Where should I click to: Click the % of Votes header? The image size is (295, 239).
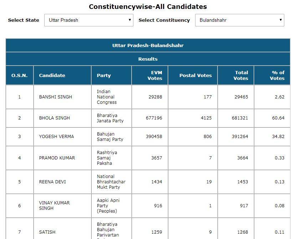point(278,75)
